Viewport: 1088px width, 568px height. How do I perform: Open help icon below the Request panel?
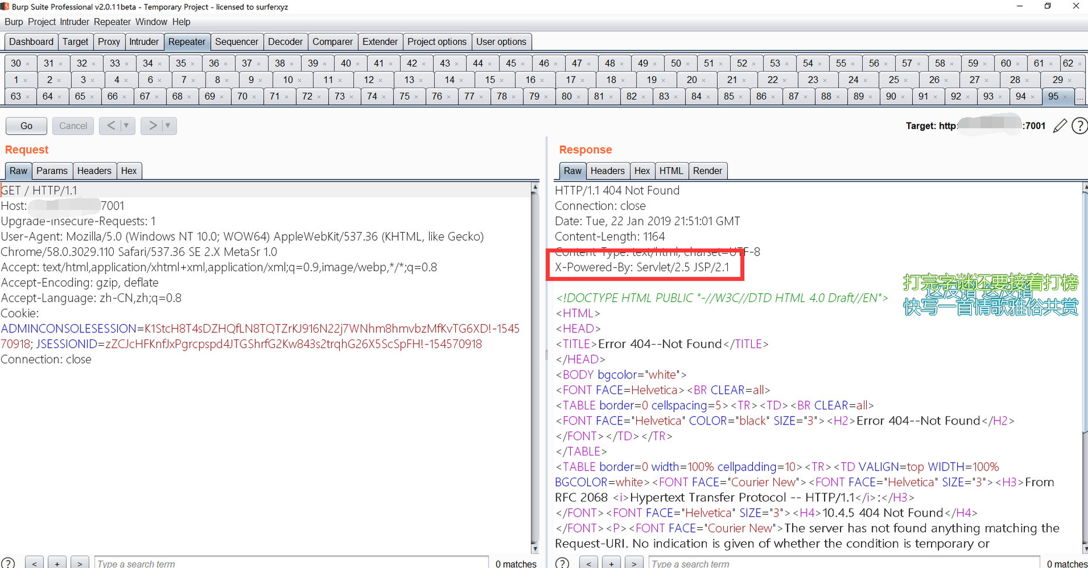tap(8, 563)
